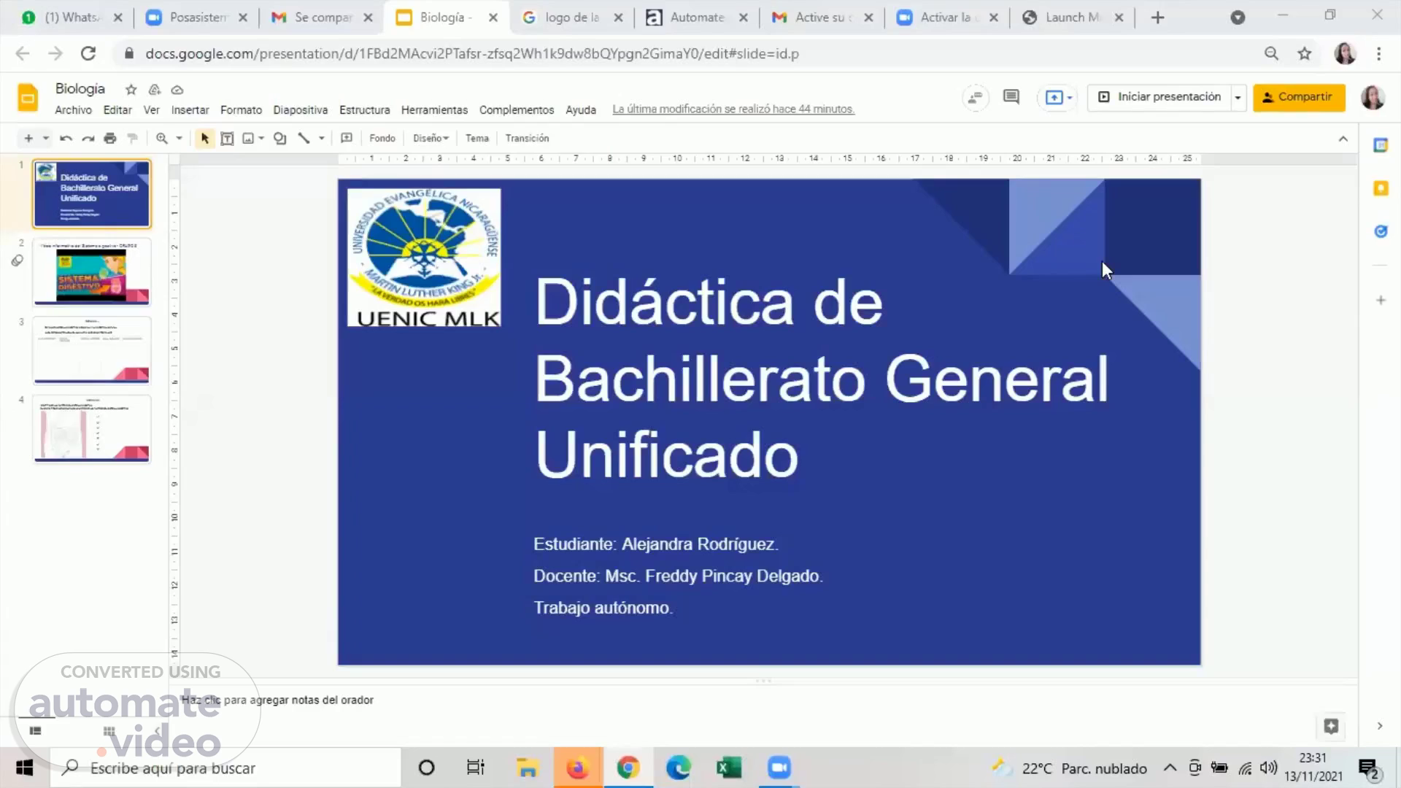
Task: Hide the menus with collapse arrow
Action: (1343, 139)
